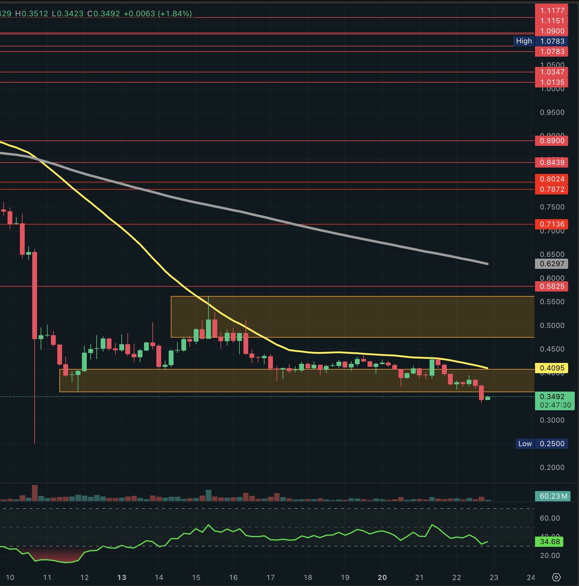Select the upper yellow resistance zone rectangle
579x586 pixels.
coord(352,316)
